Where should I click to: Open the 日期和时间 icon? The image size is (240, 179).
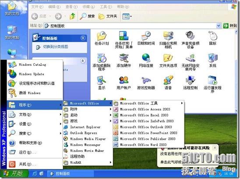(x=146, y=38)
